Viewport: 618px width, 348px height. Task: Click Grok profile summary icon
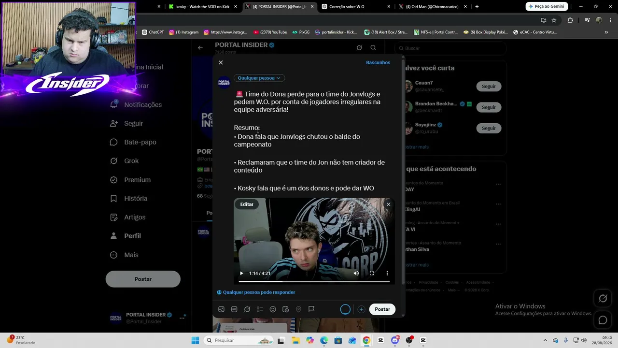point(359,47)
